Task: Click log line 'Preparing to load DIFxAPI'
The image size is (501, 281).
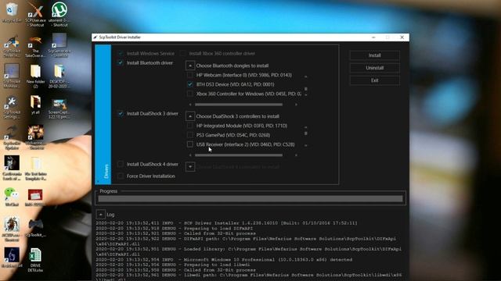Action: point(174,229)
